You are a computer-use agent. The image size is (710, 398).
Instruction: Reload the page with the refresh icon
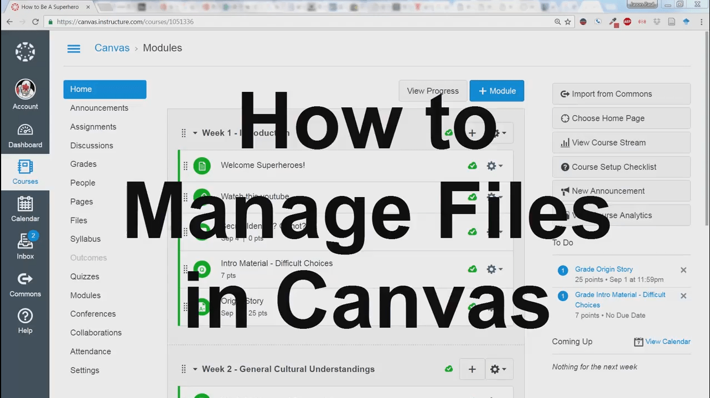pyautogui.click(x=35, y=21)
